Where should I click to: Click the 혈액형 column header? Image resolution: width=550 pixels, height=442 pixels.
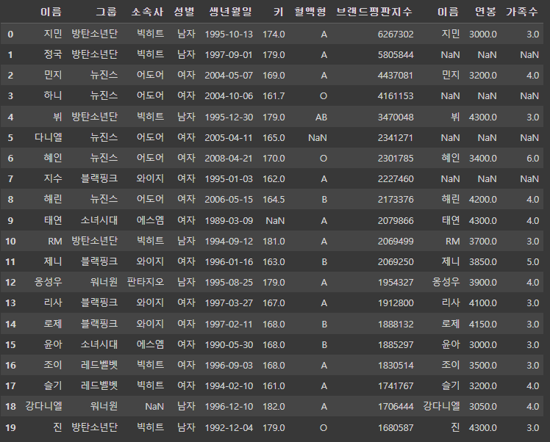[310, 12]
